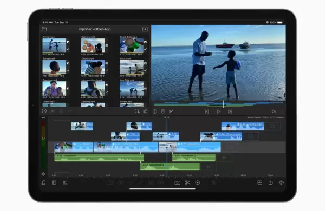Select the Introspection clip thumbnail
The width and height of the screenshot is (325, 211).
pyautogui.click(x=93, y=88)
